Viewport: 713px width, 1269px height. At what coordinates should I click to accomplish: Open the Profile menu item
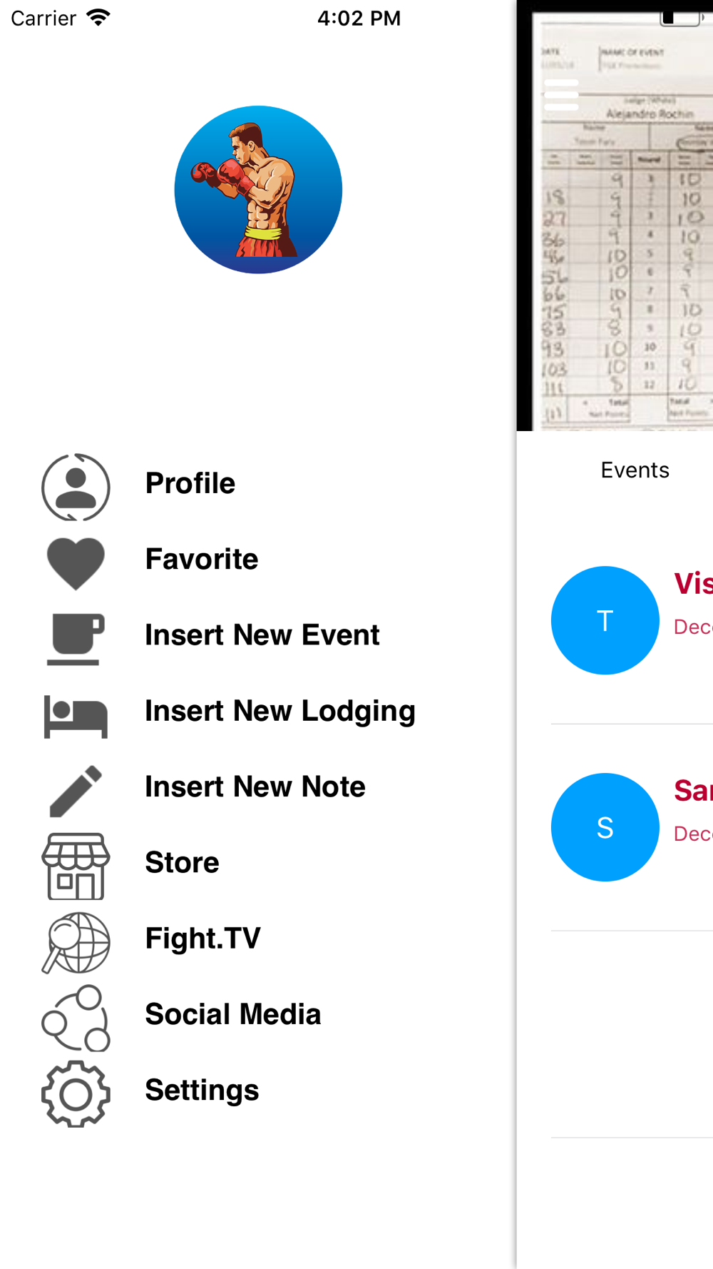190,483
